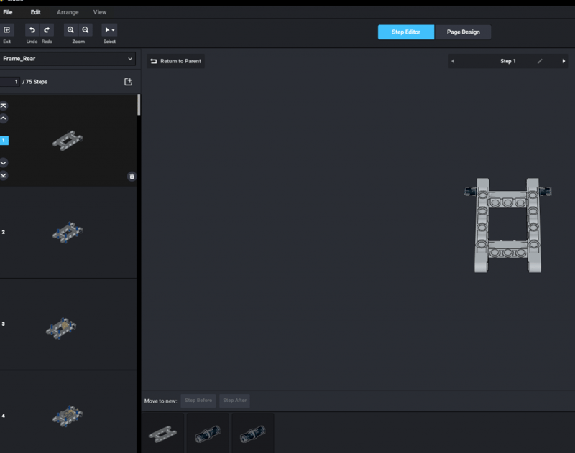Image resolution: width=575 pixels, height=453 pixels.
Task: Undo the last action
Action: click(32, 30)
